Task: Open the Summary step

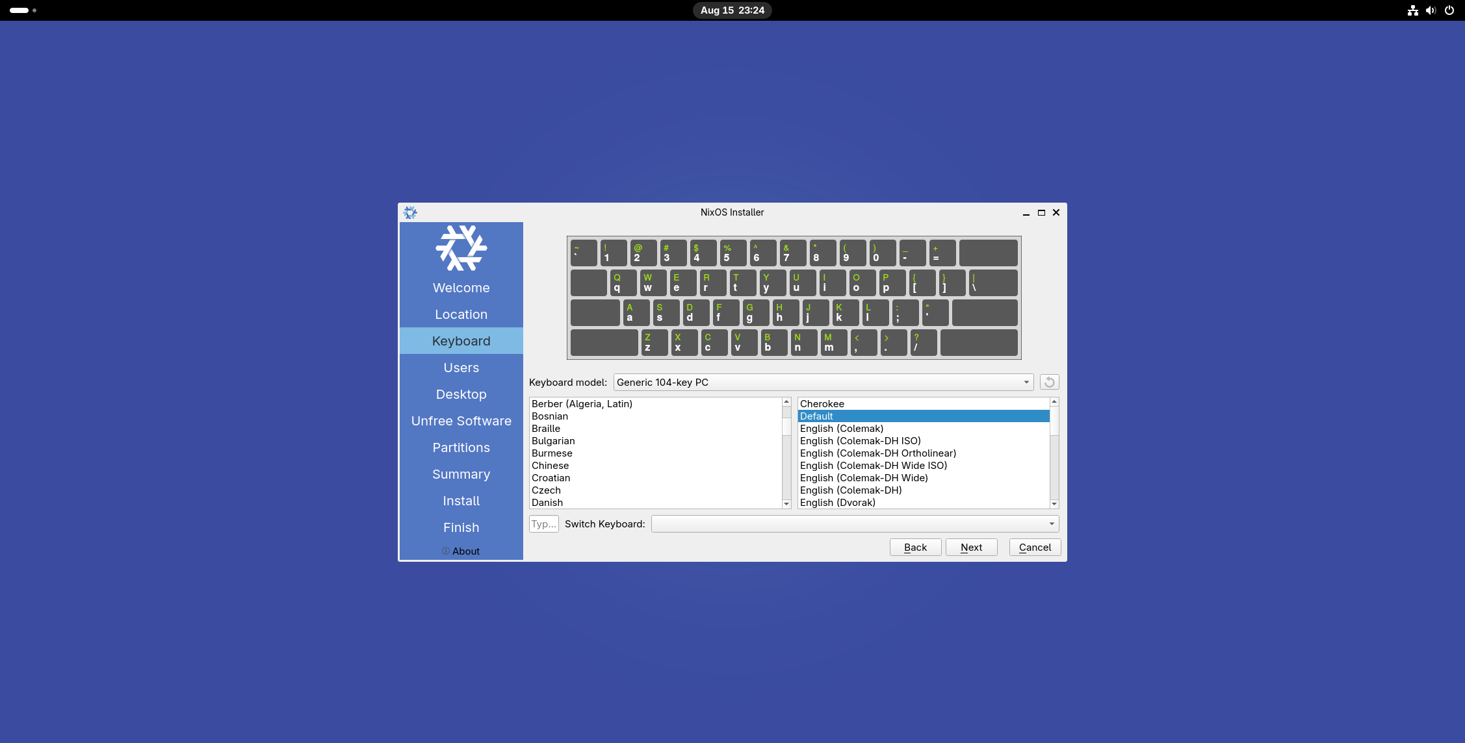Action: 461,474
